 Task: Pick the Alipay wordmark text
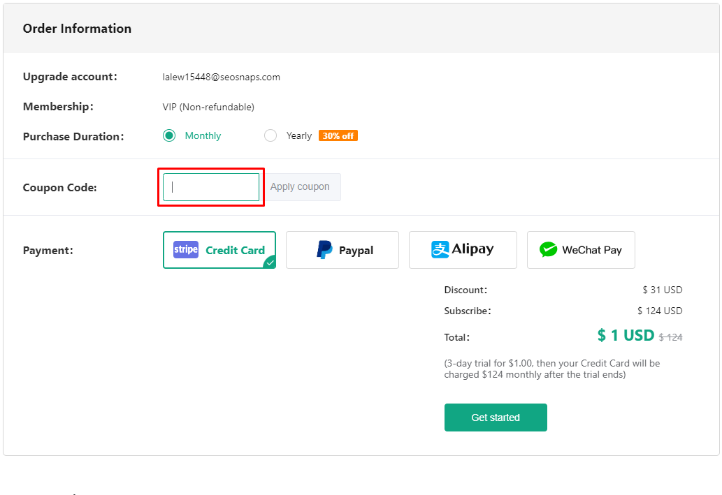coord(472,249)
